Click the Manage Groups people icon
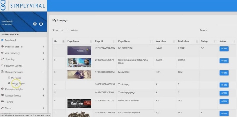This screenshot has height=117, width=237. [3, 95]
